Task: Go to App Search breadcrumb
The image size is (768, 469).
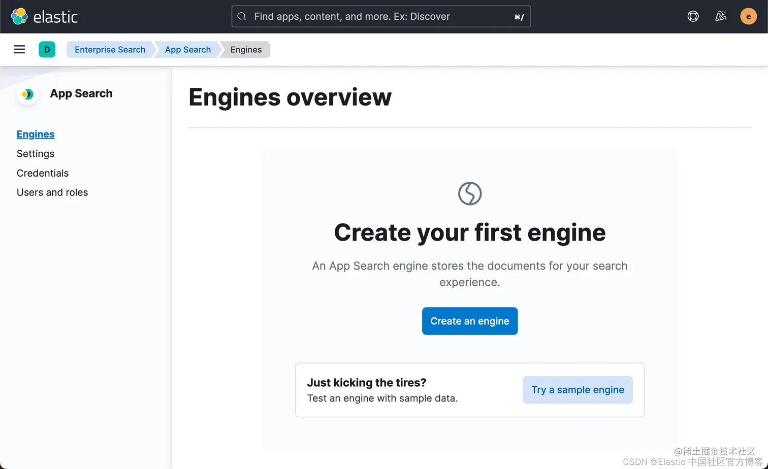Action: click(x=187, y=49)
